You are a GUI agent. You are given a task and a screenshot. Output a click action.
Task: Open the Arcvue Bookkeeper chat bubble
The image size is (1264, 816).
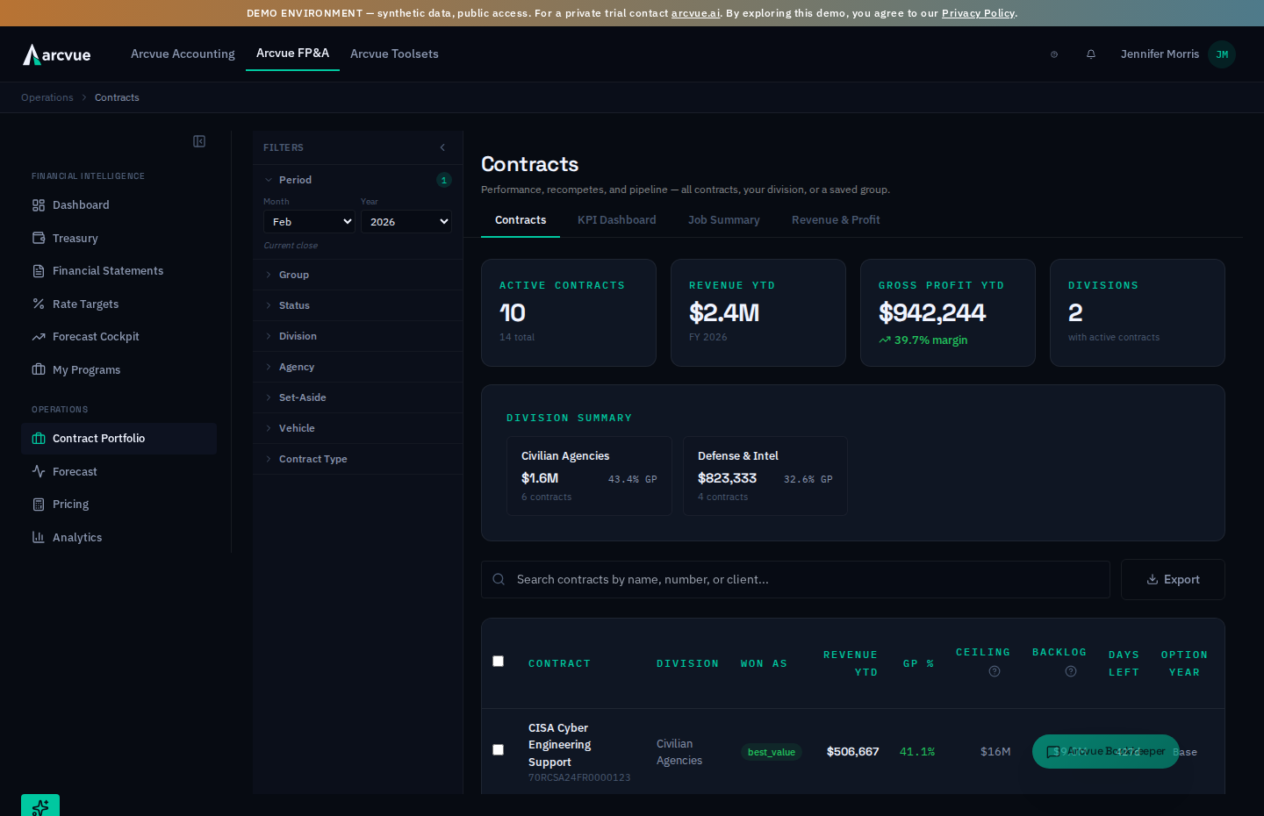coord(1106,751)
